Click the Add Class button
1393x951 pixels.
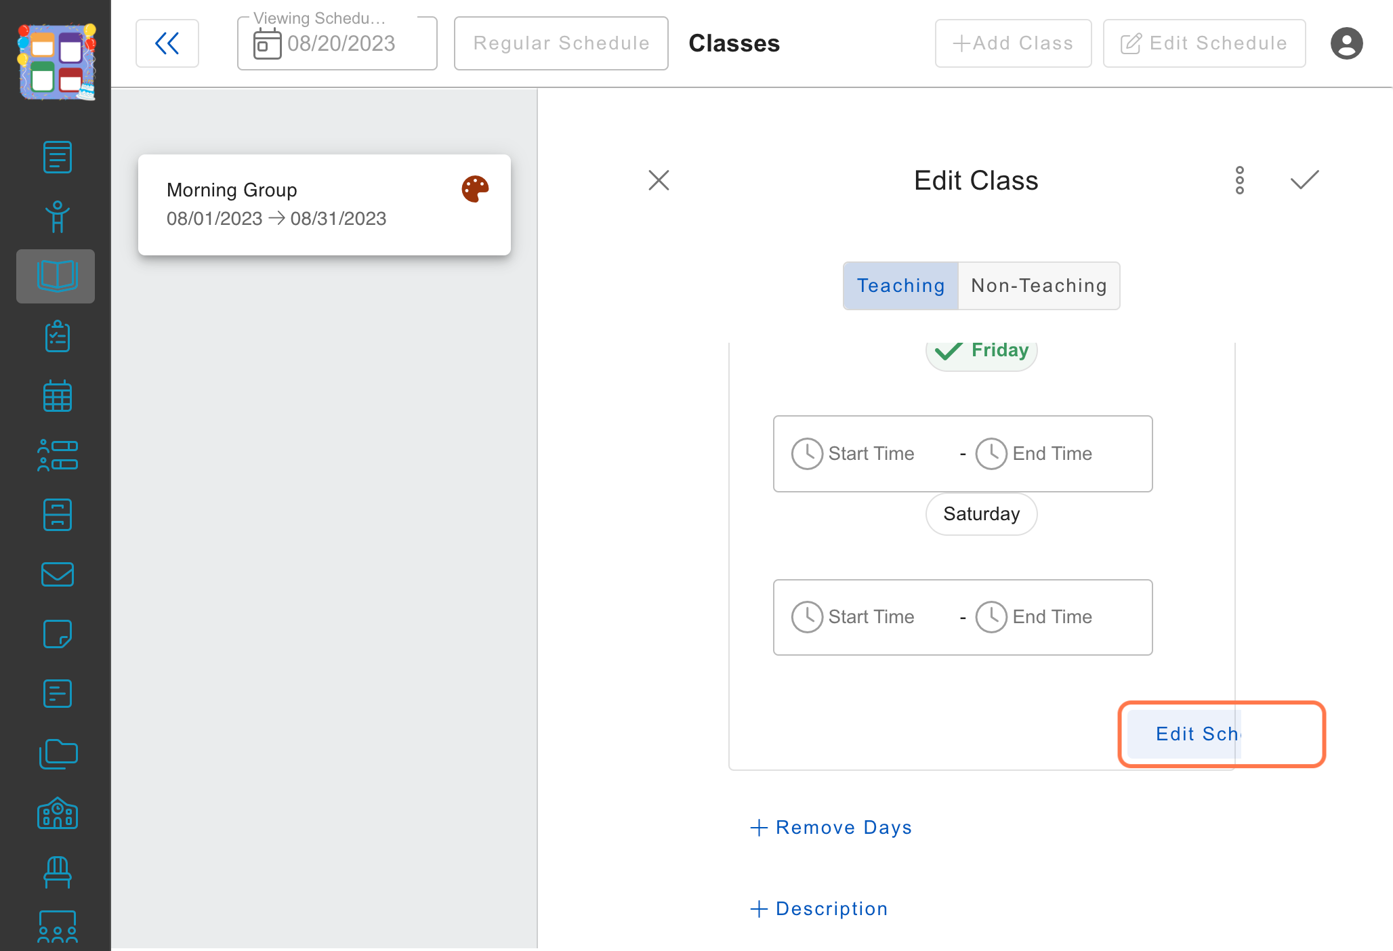coord(1013,43)
